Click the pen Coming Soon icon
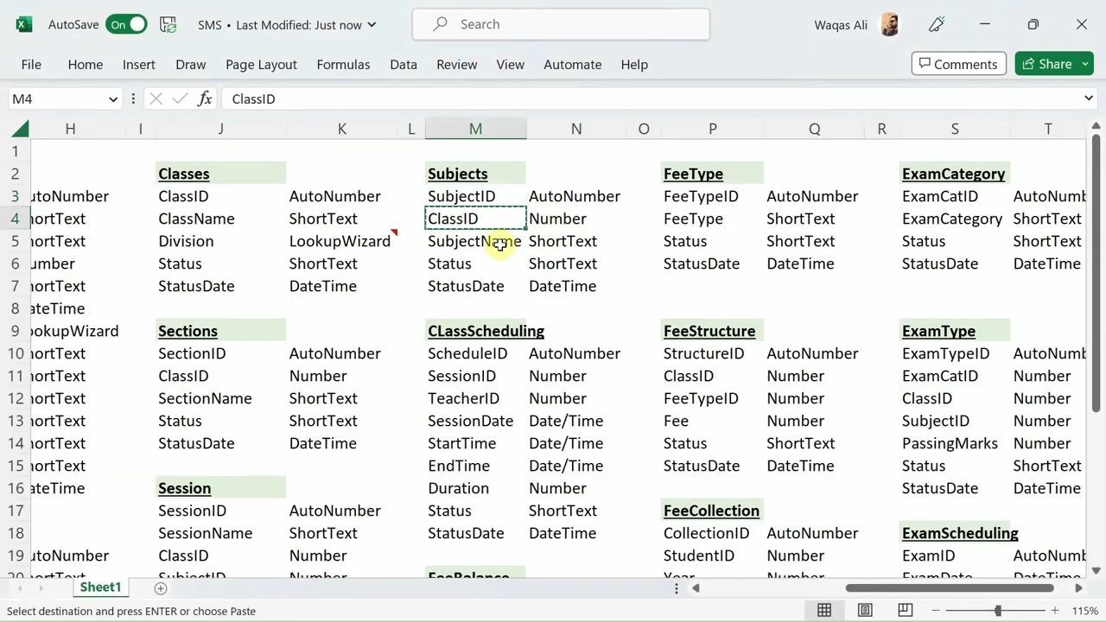The height and width of the screenshot is (622, 1106). coord(937,24)
